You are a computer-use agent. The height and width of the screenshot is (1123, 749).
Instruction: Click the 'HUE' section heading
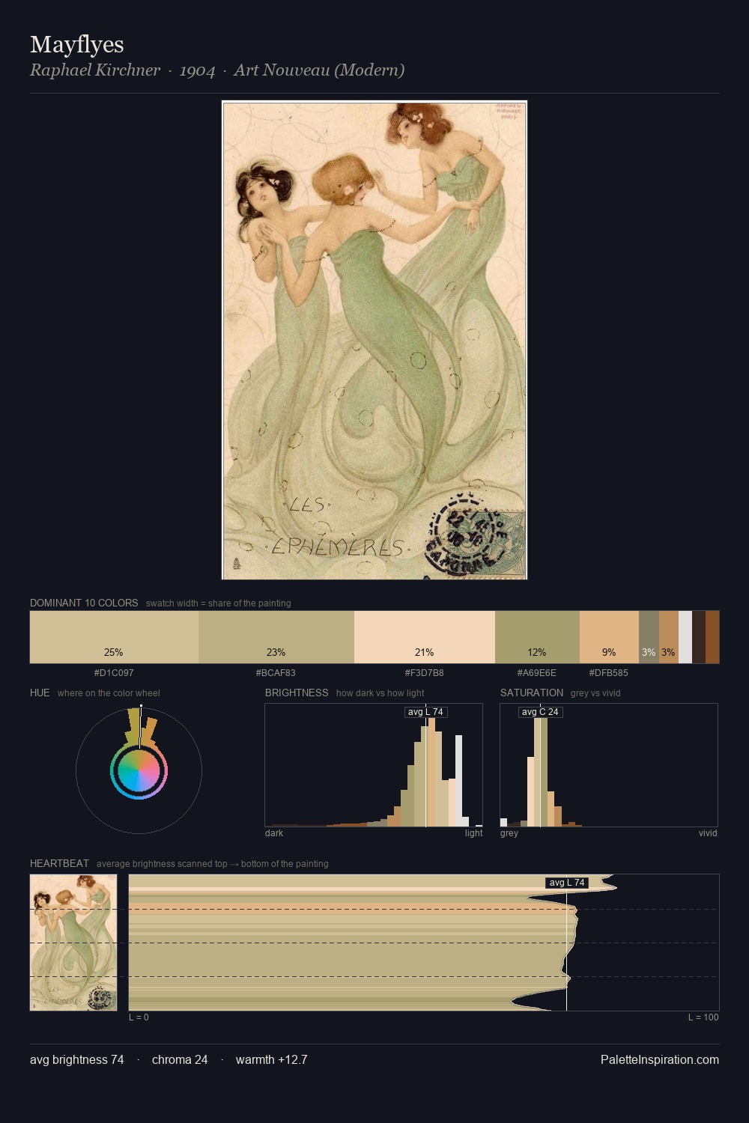pyautogui.click(x=40, y=693)
